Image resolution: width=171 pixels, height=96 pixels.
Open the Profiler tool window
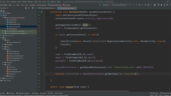pos(35,93)
